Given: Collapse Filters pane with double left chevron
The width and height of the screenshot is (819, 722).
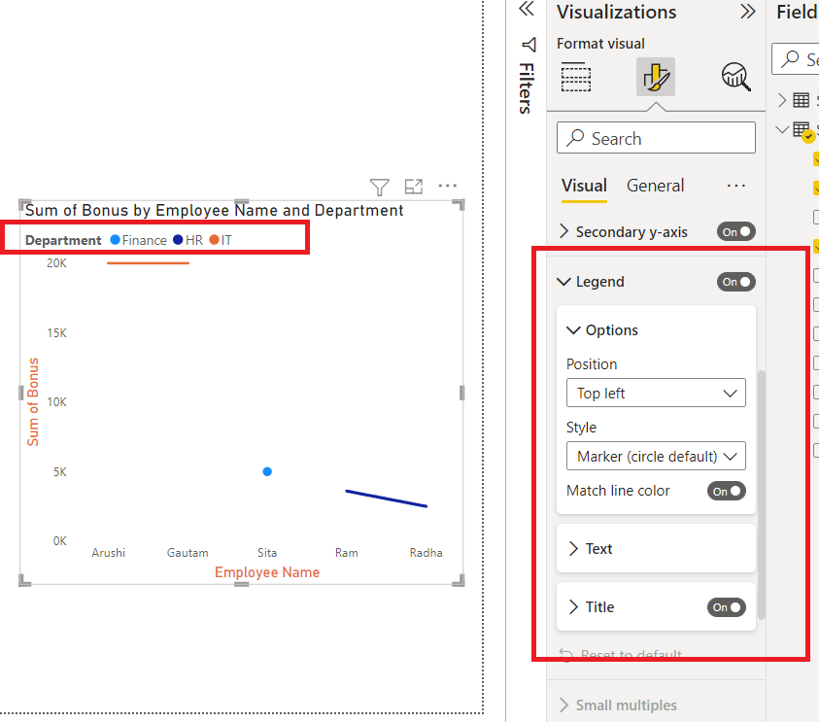Looking at the screenshot, I should (527, 9).
